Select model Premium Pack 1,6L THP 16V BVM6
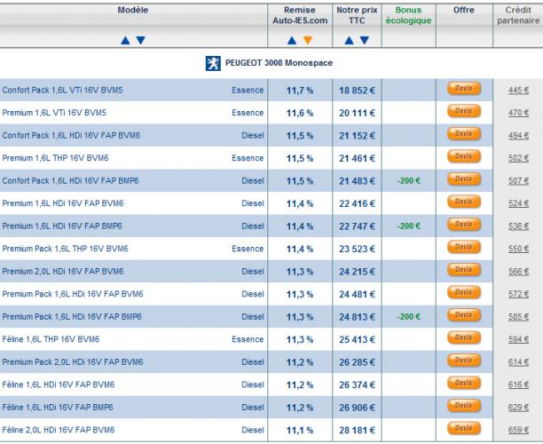Image resolution: width=543 pixels, height=444 pixels. 65,249
